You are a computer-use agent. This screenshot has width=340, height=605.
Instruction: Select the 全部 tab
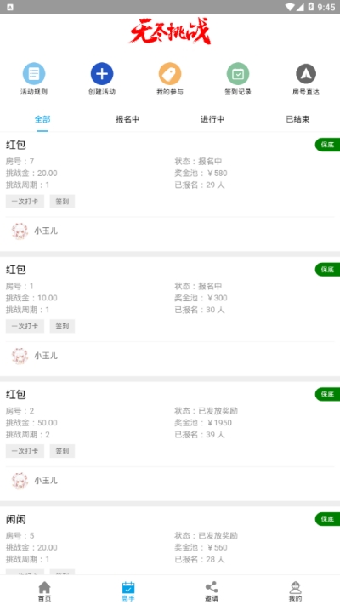(42, 119)
